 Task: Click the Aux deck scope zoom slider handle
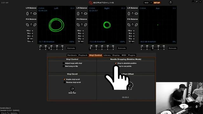(133, 41)
